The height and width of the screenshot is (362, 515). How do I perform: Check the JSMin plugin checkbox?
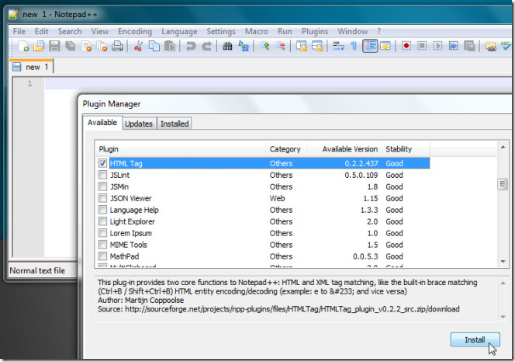(x=102, y=186)
